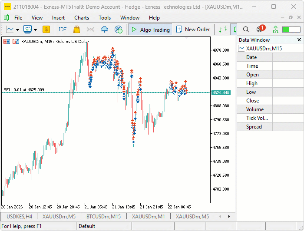Open the account notification icon
This screenshot has width=304, height=231.
[261, 29]
